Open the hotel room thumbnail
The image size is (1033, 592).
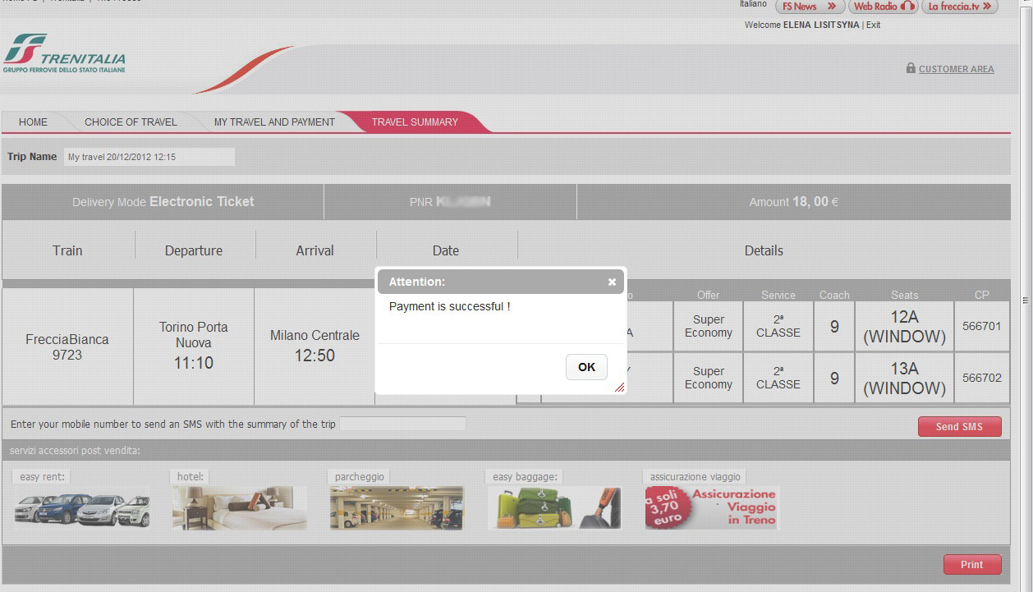point(240,507)
